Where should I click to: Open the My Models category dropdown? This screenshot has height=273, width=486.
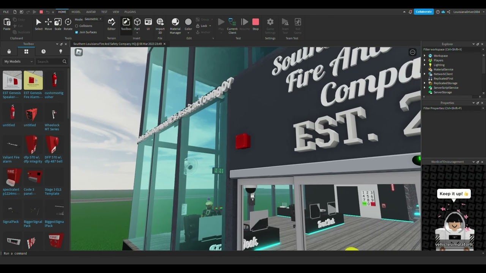click(x=18, y=61)
